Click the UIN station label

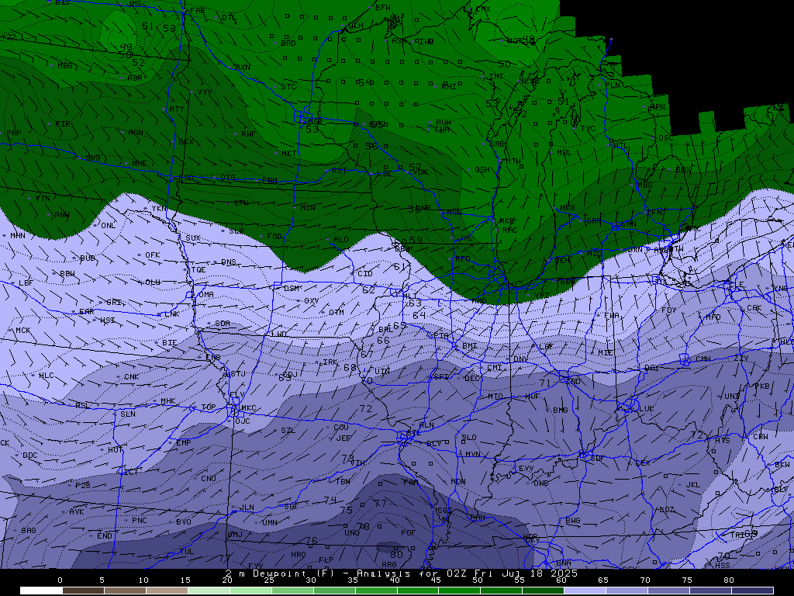382,371
